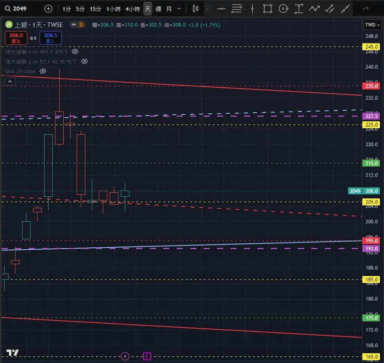This screenshot has width=384, height=363.
Task: Select the 1小時 interval
Action: click(x=114, y=9)
